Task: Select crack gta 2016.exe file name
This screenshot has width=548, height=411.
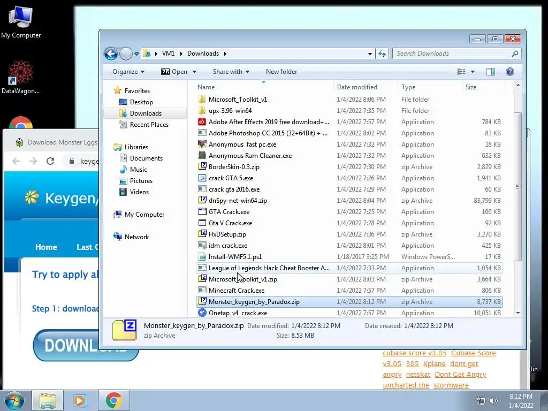Action: pos(234,189)
